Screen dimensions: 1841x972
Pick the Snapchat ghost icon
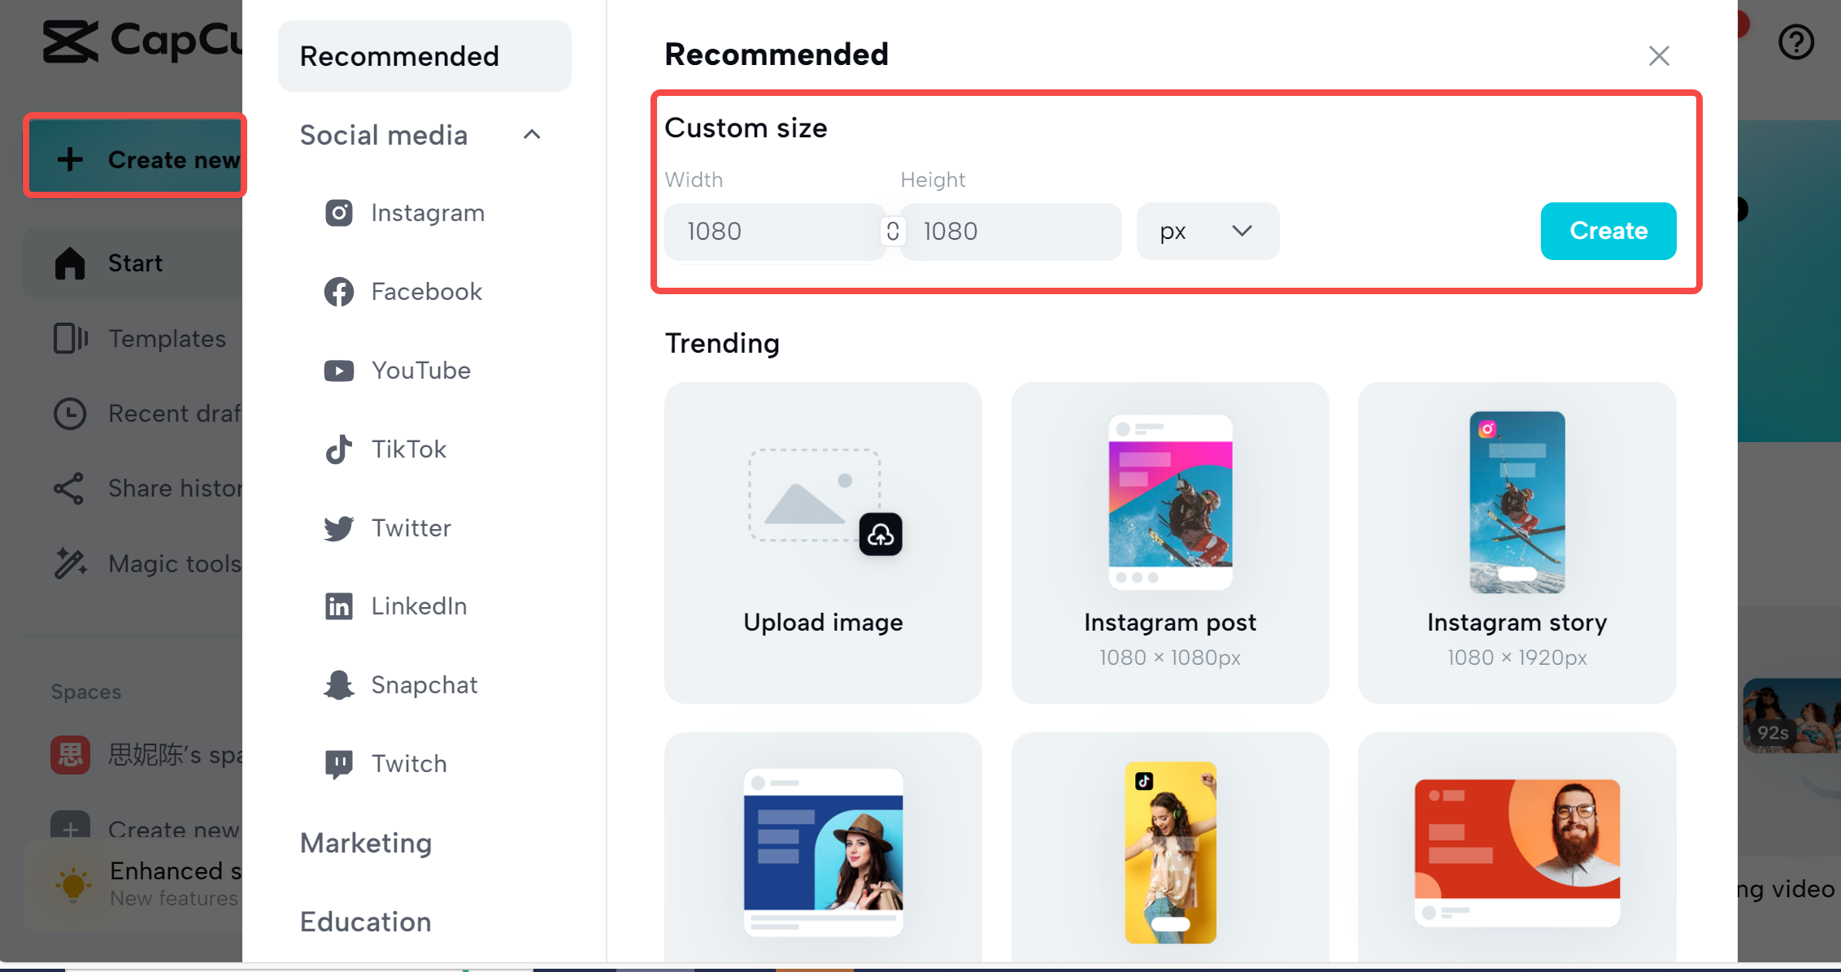(x=339, y=685)
